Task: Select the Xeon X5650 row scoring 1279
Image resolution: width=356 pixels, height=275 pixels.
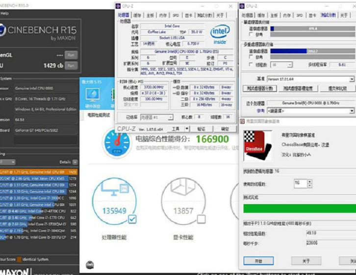Action: (39, 178)
